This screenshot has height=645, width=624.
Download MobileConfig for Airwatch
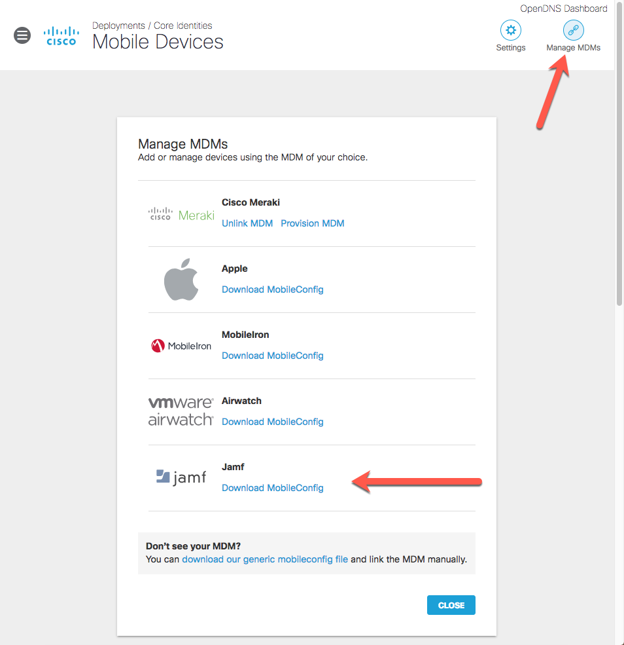(272, 422)
